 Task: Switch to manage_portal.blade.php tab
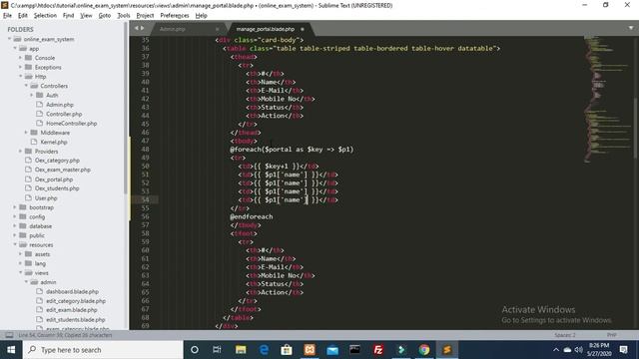point(266,29)
